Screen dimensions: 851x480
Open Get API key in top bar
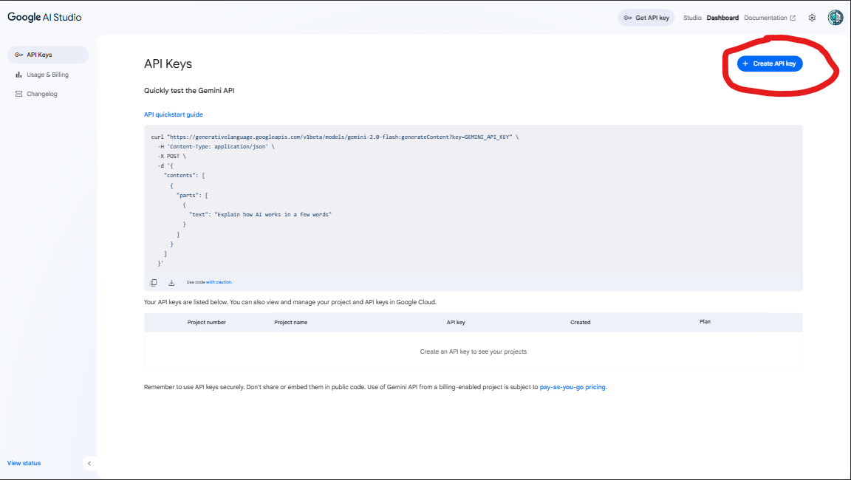646,18
